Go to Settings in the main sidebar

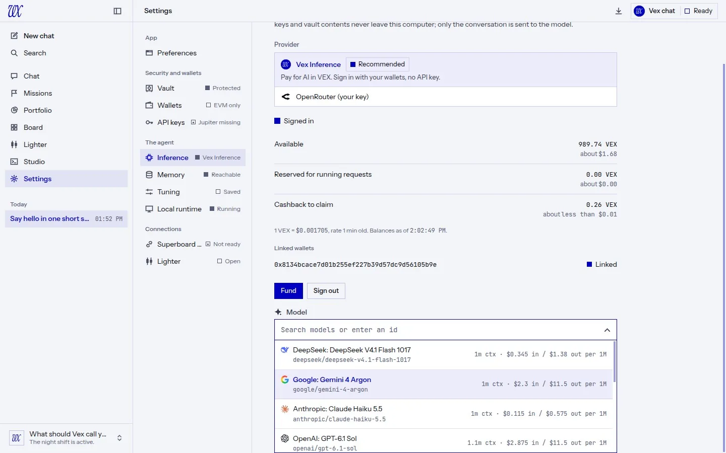click(66, 179)
